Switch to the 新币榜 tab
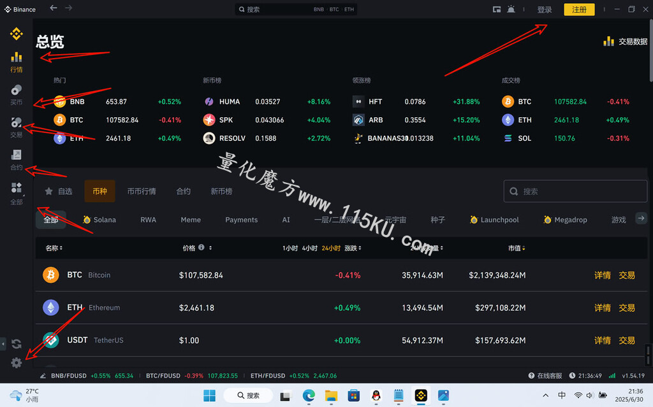Image resolution: width=653 pixels, height=407 pixels. pyautogui.click(x=221, y=192)
